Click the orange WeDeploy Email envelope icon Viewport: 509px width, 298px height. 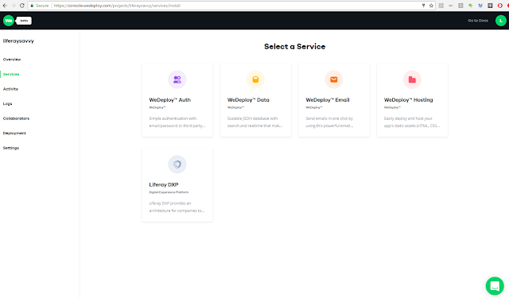coord(334,79)
